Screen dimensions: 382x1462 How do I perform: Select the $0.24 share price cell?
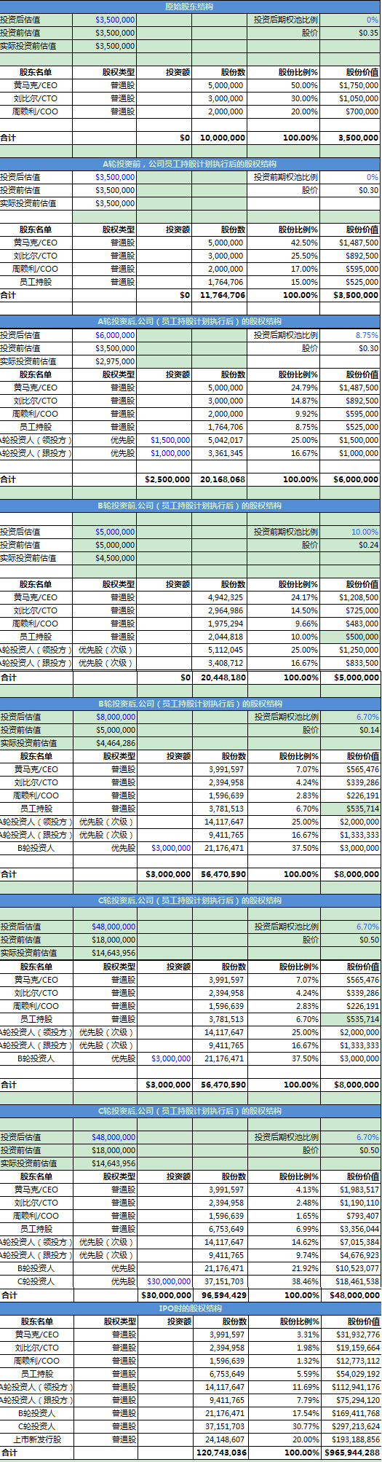click(351, 545)
